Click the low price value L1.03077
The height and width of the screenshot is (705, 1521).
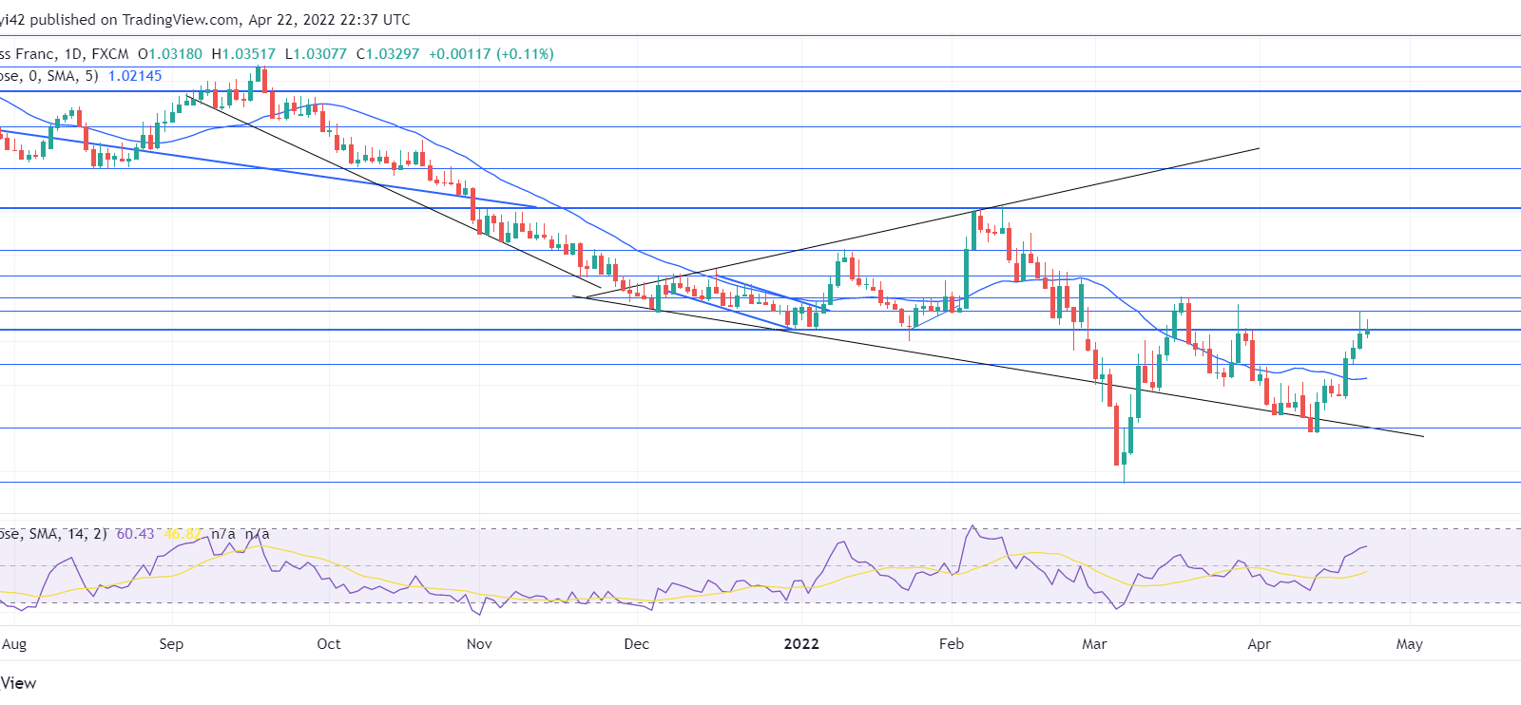point(317,54)
